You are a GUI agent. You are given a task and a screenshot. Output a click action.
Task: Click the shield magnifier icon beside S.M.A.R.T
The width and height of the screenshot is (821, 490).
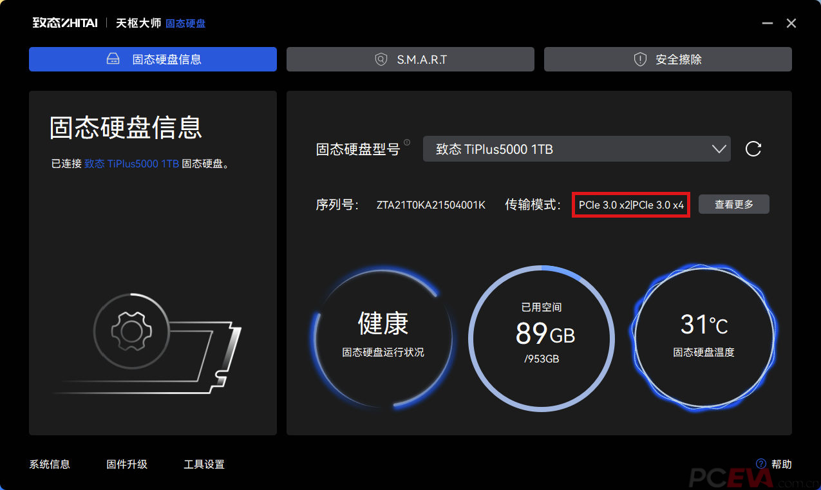pyautogui.click(x=381, y=59)
